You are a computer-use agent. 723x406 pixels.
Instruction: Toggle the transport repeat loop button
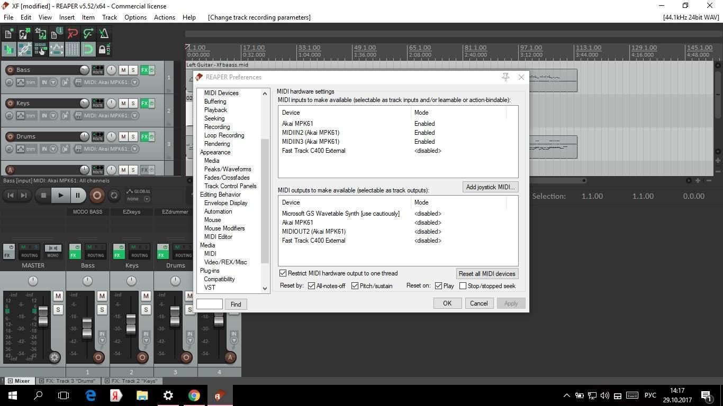114,195
